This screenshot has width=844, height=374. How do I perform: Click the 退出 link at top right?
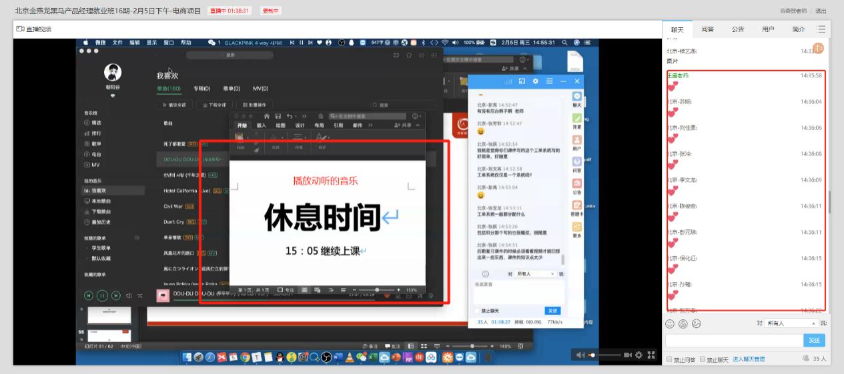click(821, 11)
